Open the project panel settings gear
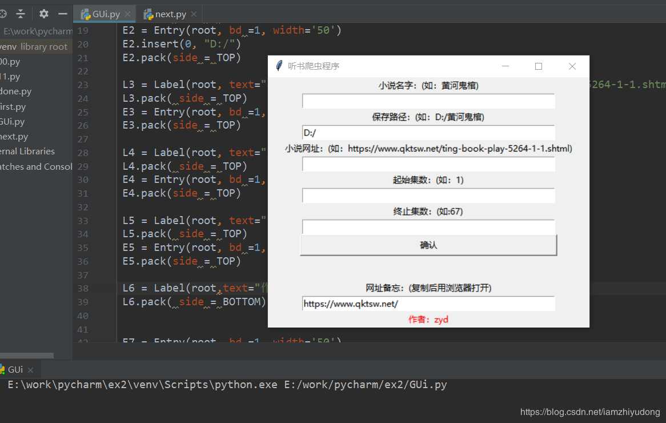 pos(44,14)
